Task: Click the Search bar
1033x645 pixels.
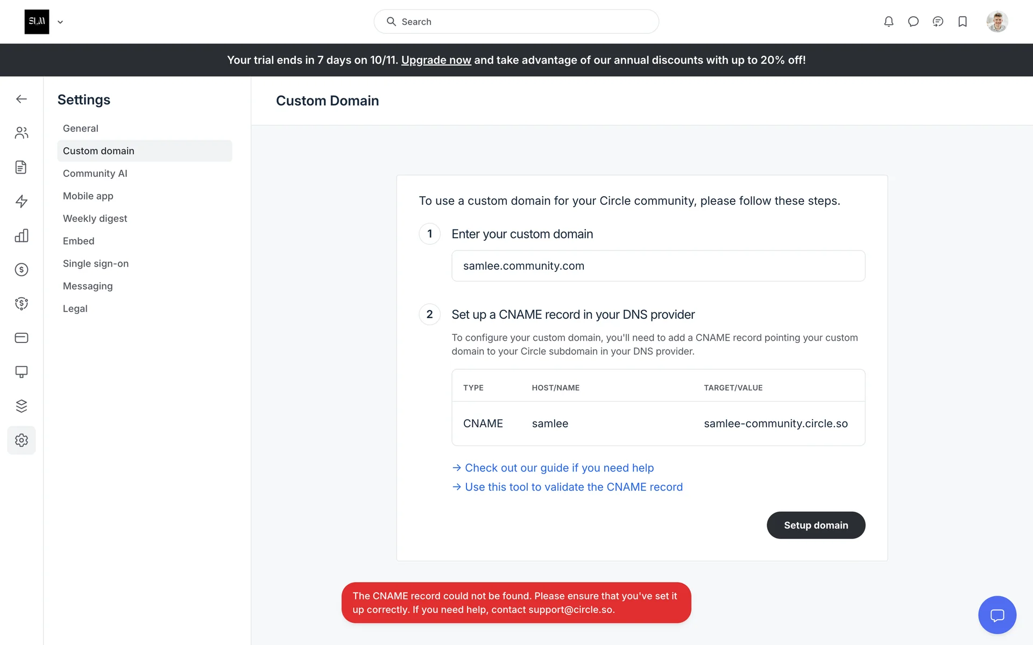Action: (516, 21)
